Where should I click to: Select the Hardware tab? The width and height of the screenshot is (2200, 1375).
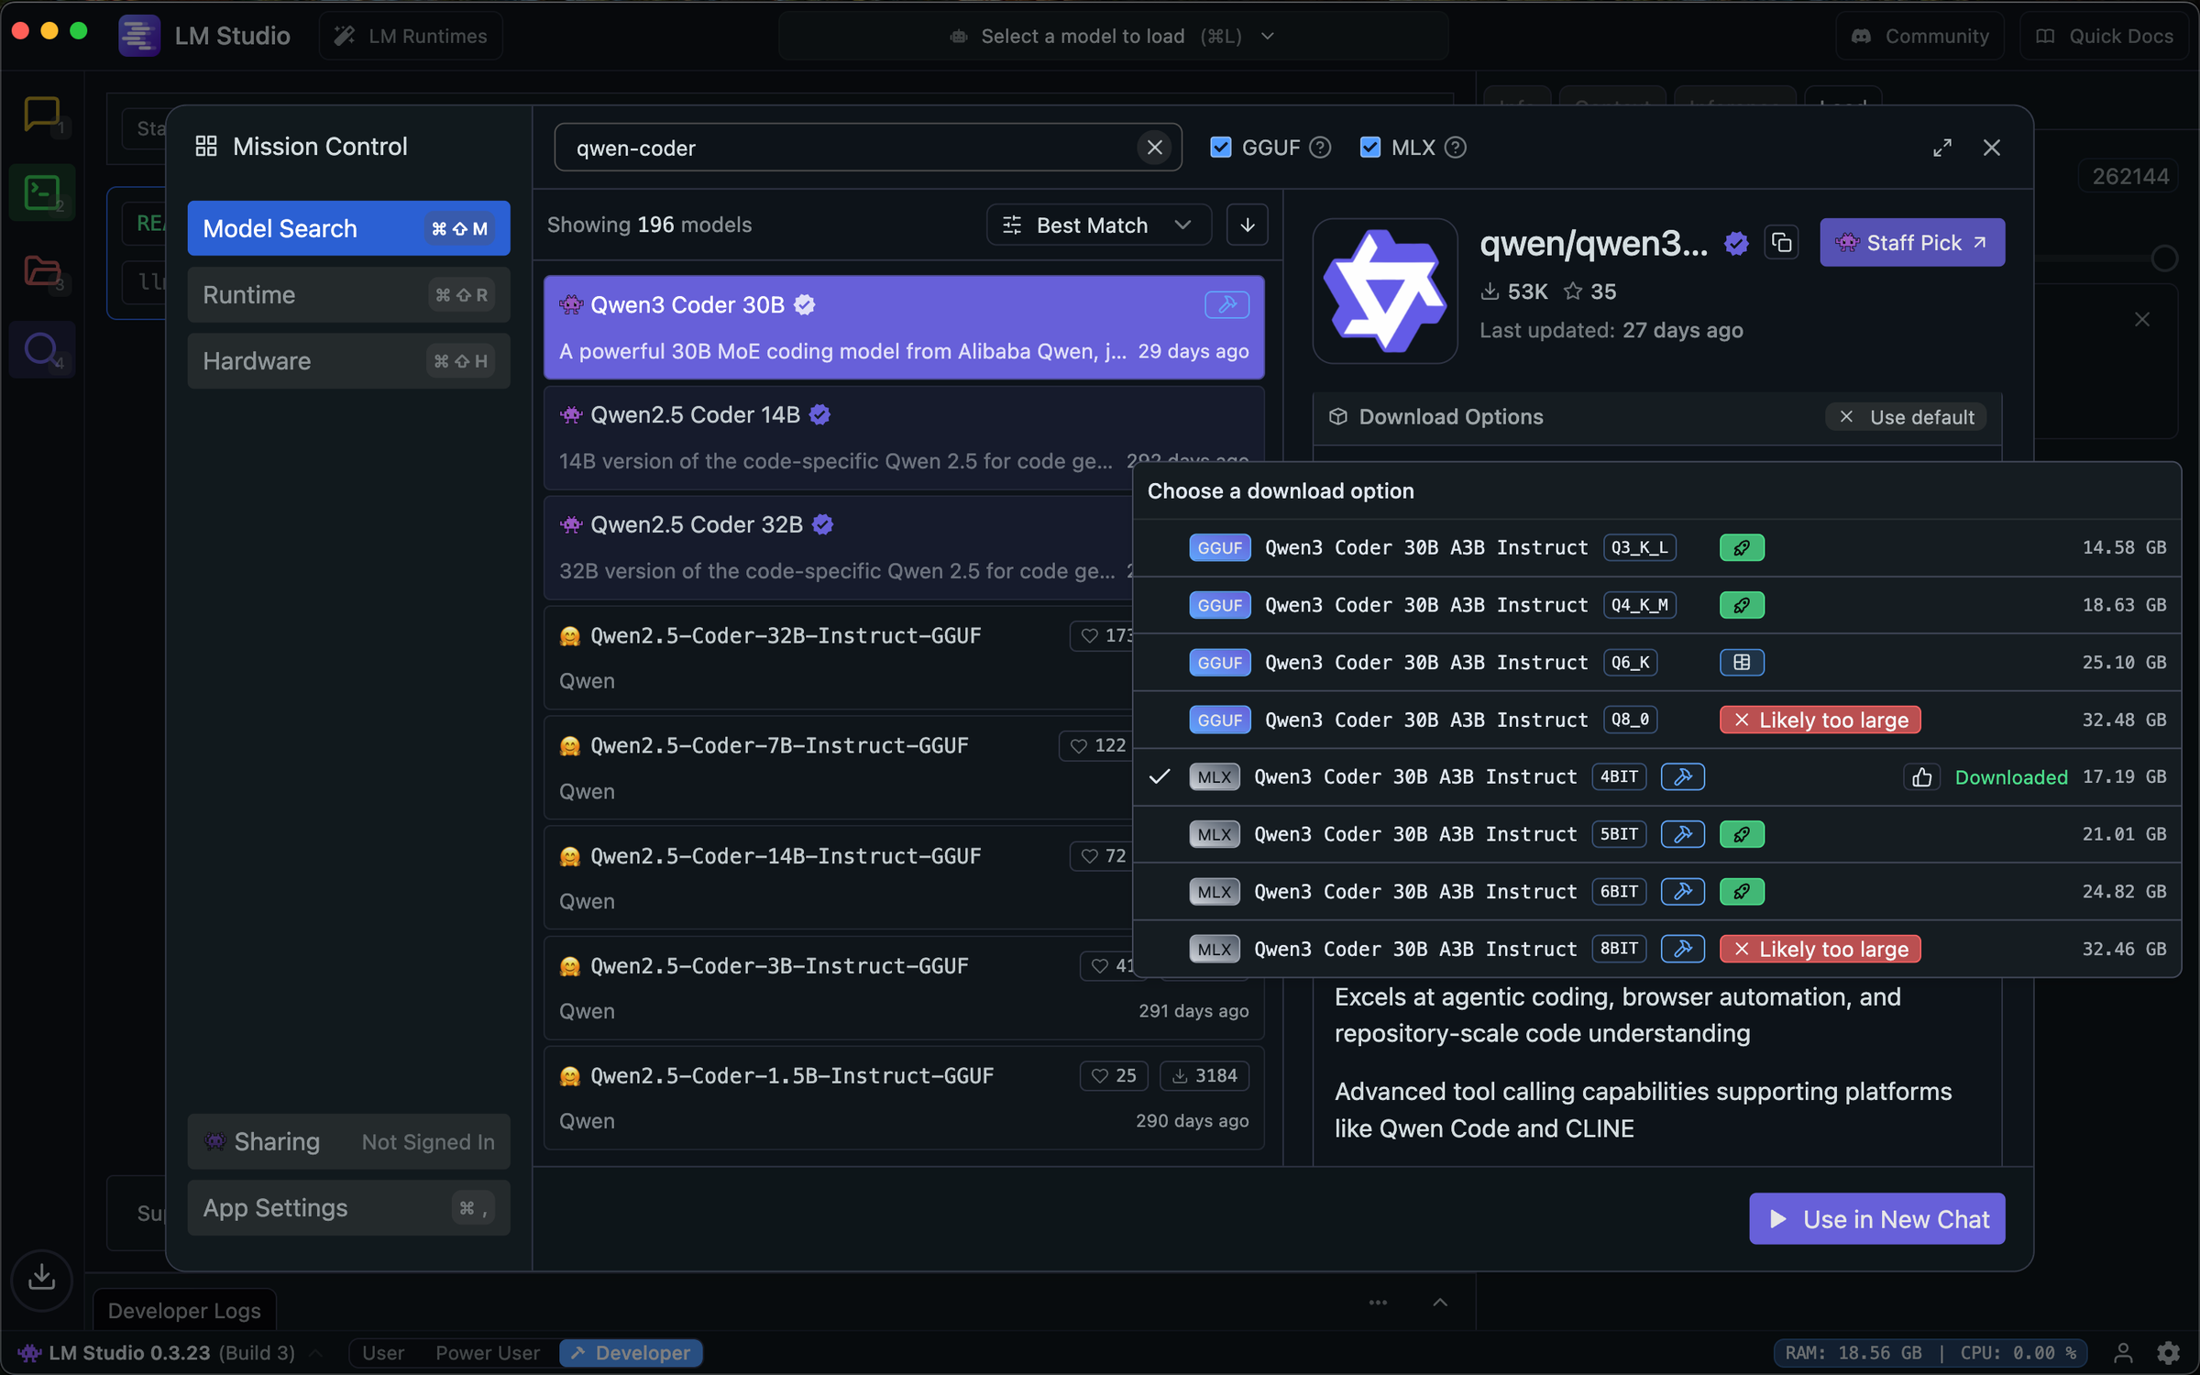347,361
